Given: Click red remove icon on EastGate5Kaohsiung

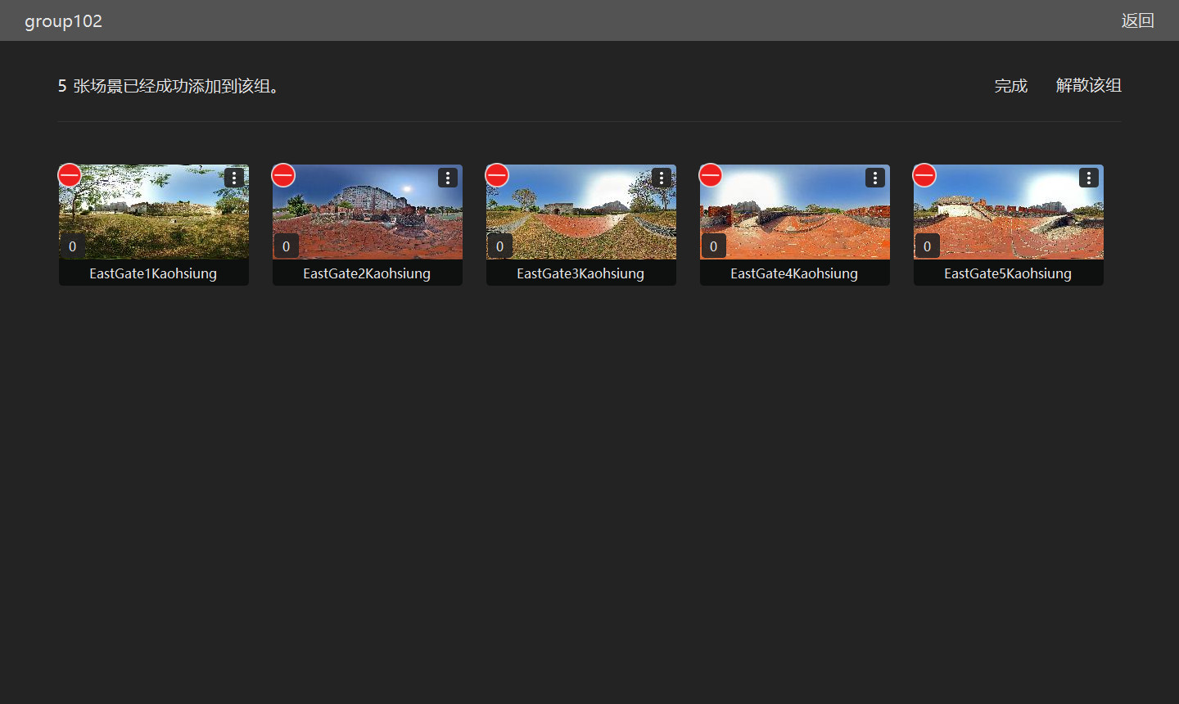Looking at the screenshot, I should tap(924, 175).
